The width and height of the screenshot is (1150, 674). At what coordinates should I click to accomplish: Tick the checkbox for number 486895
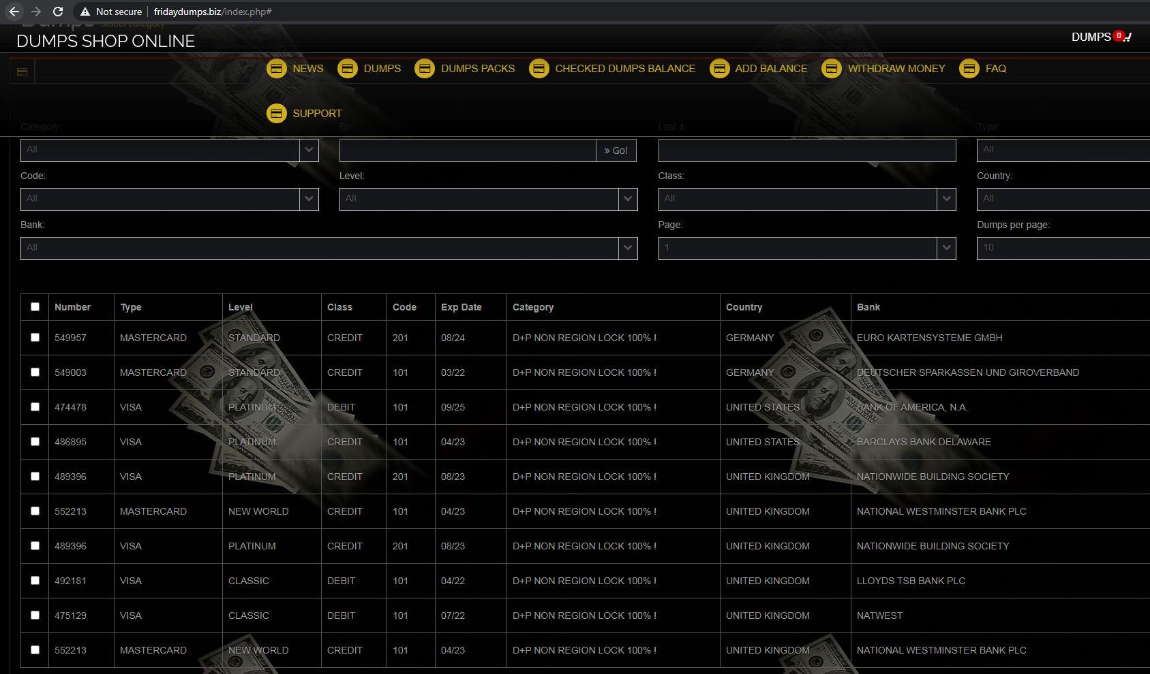point(35,441)
